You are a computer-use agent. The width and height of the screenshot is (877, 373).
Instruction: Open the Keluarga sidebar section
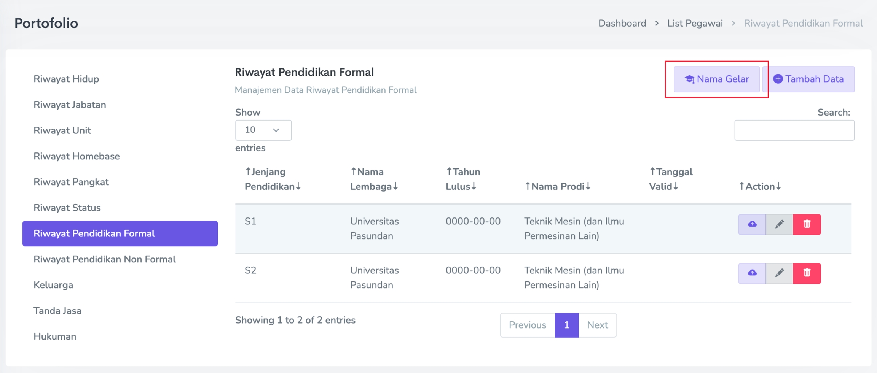[x=53, y=285]
